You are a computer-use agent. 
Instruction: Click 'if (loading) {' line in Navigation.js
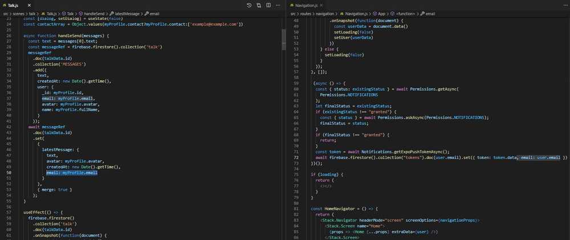pyautogui.click(x=327, y=174)
